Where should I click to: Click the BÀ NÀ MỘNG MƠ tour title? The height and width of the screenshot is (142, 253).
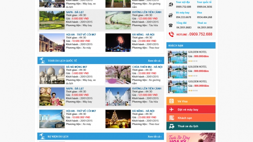(77, 67)
